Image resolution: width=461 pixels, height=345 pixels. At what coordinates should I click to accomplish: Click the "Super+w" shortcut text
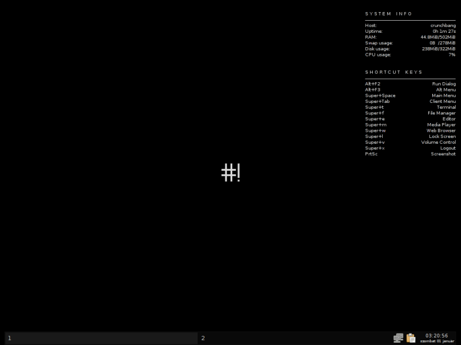(x=376, y=131)
